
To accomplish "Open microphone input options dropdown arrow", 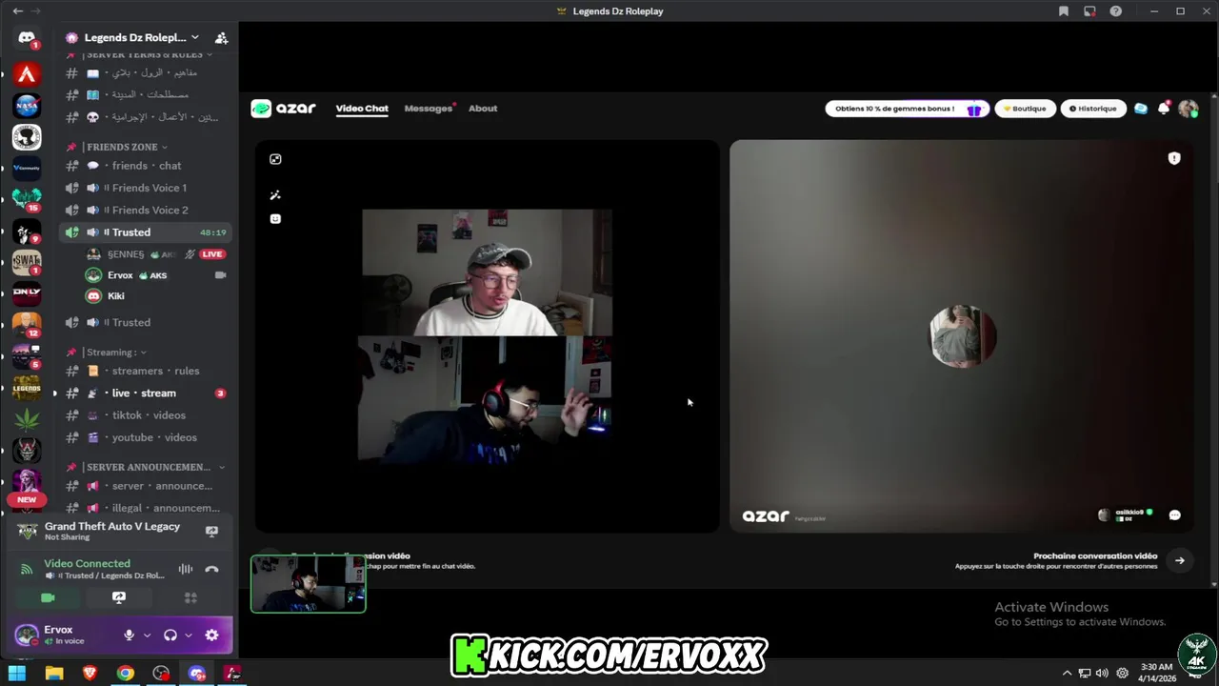I will click(x=147, y=636).
